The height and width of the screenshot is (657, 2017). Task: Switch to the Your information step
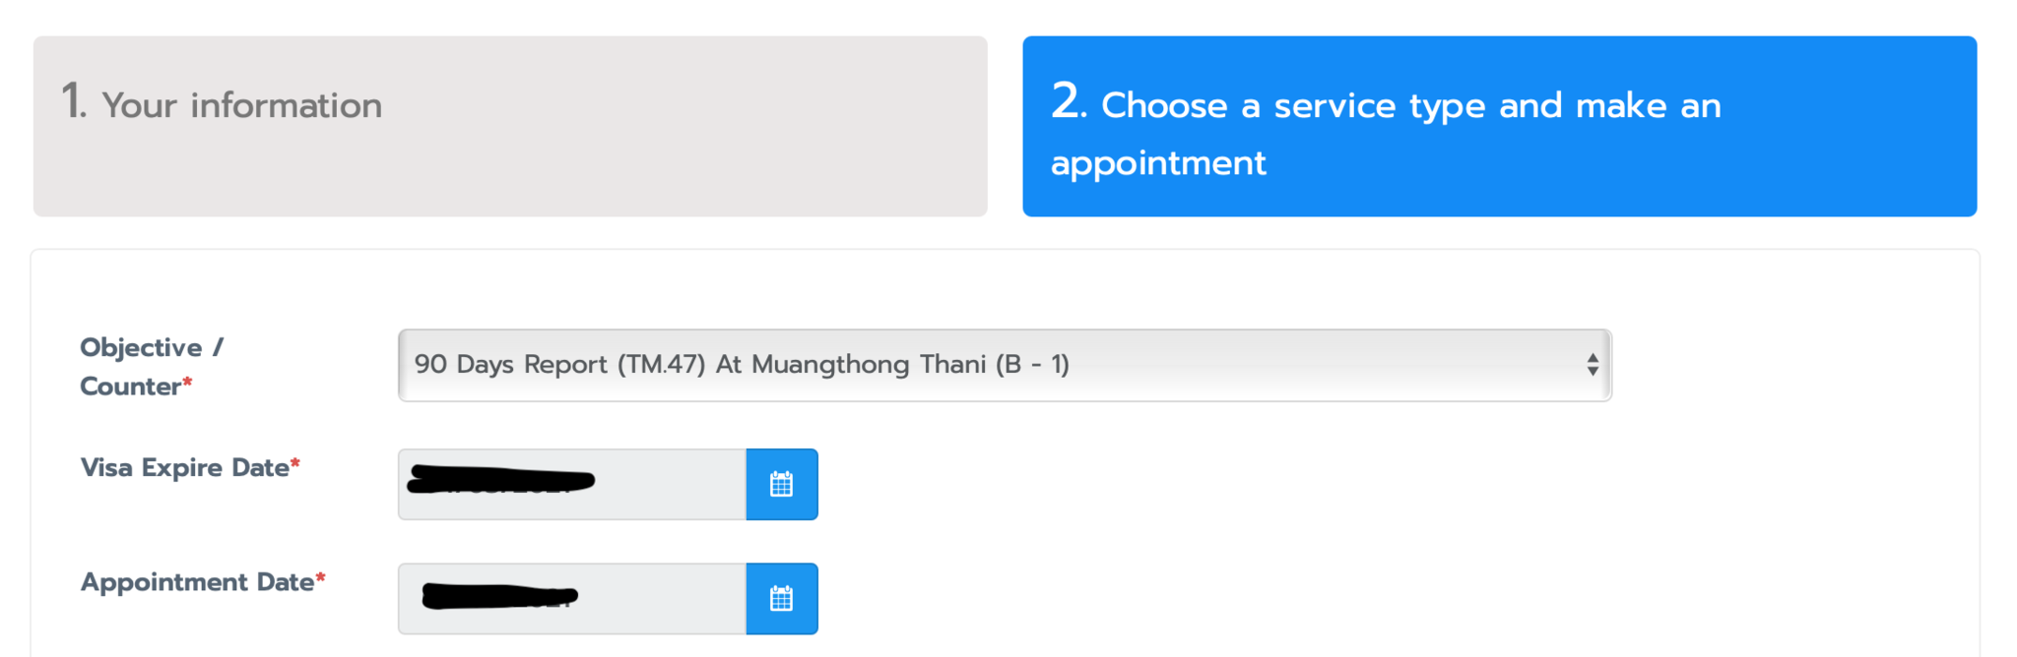[x=509, y=126]
